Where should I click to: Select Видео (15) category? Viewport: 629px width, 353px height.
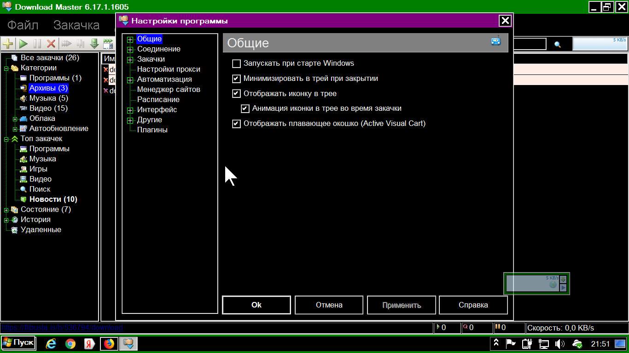(x=48, y=108)
